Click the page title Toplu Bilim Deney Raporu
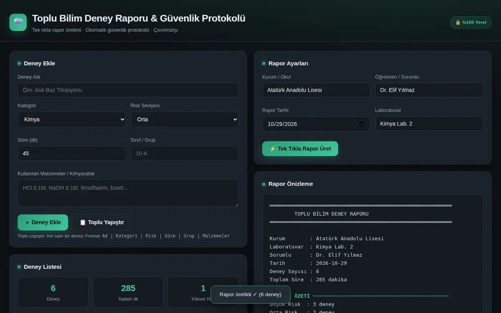501x313 pixels. click(139, 18)
